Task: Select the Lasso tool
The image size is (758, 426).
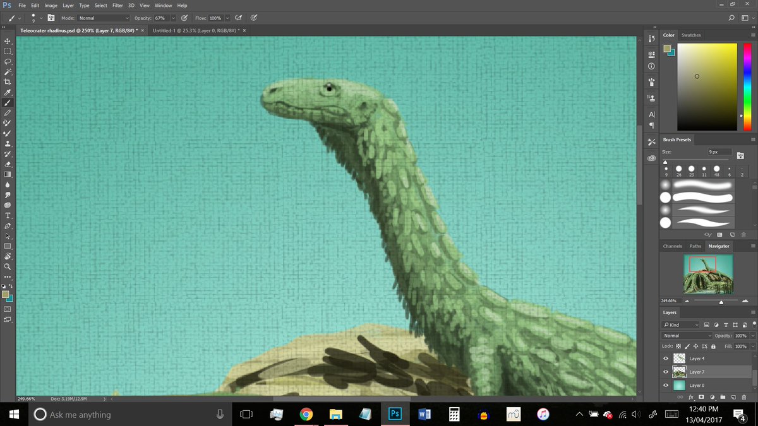Action: [x=8, y=62]
